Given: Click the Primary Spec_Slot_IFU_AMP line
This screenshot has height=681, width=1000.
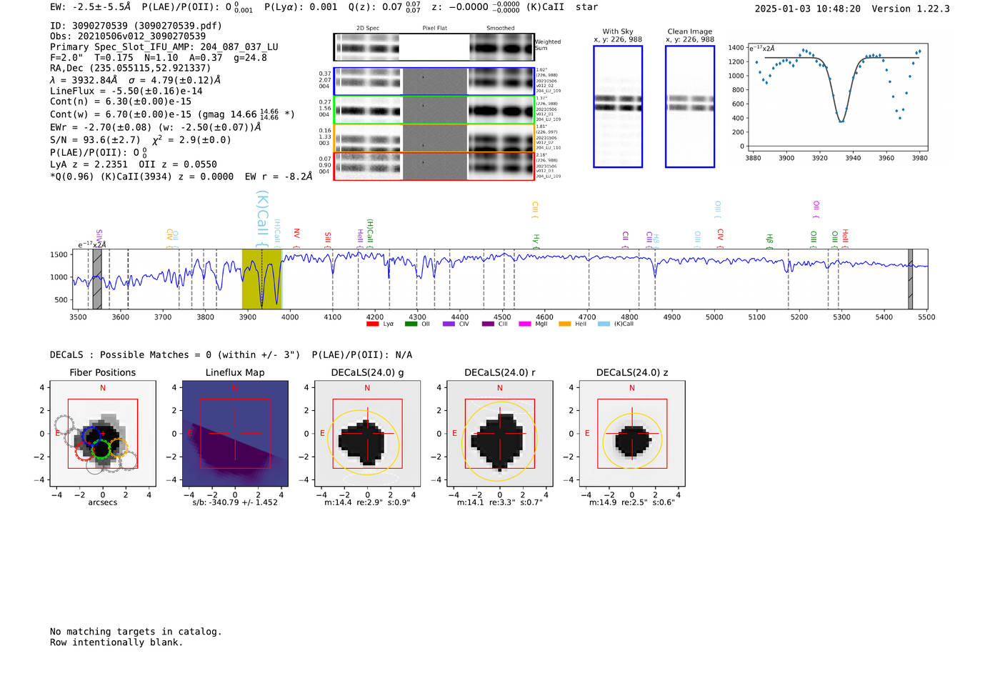Looking at the screenshot, I should click(164, 47).
